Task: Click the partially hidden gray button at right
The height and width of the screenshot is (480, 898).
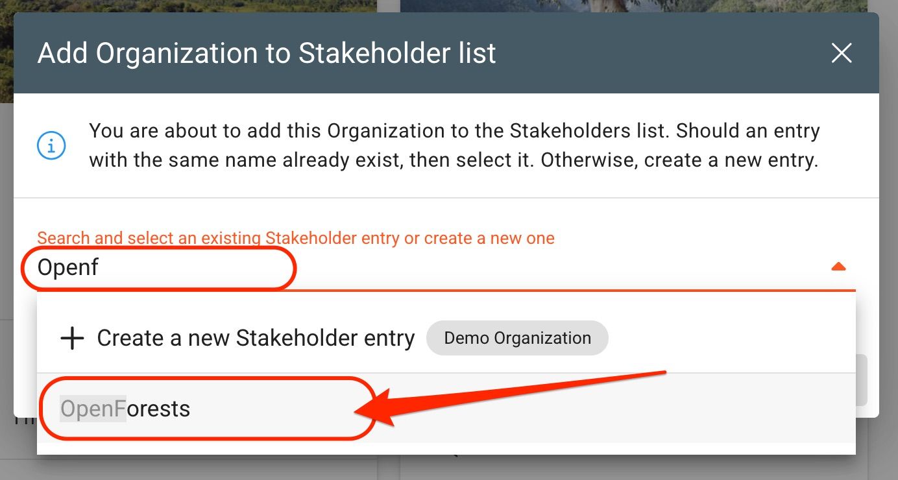Action: [x=862, y=380]
